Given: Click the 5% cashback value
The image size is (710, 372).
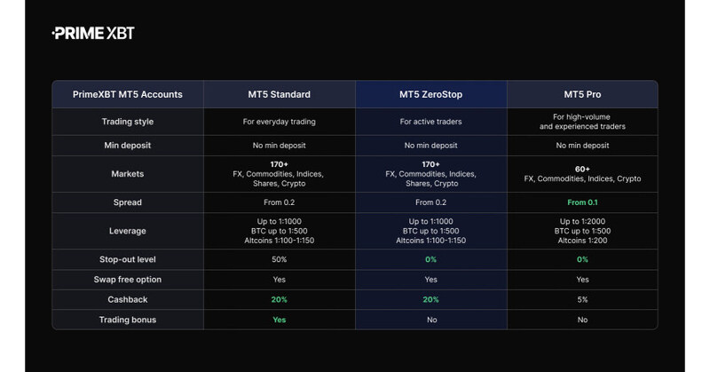Looking at the screenshot, I should tap(582, 300).
